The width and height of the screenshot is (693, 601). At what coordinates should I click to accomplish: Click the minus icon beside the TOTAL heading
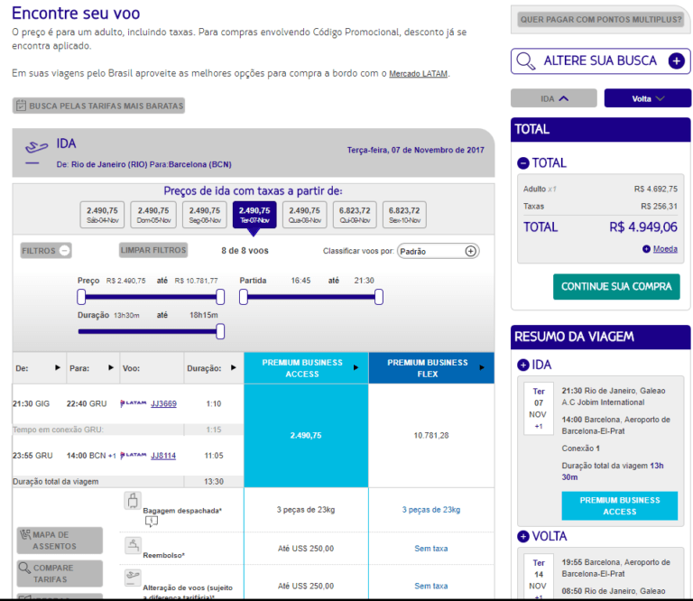[523, 163]
